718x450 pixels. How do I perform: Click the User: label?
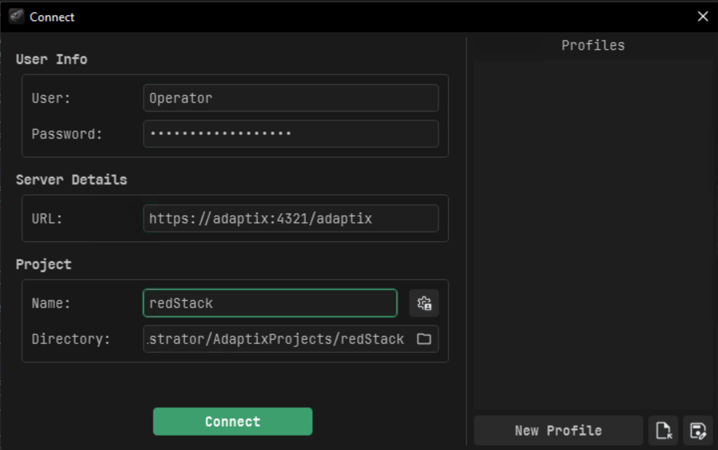click(x=51, y=98)
